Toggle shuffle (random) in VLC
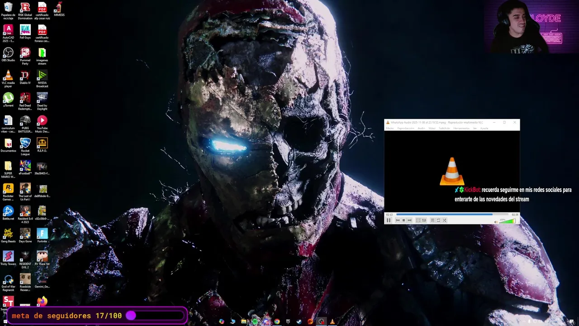 coord(444,221)
